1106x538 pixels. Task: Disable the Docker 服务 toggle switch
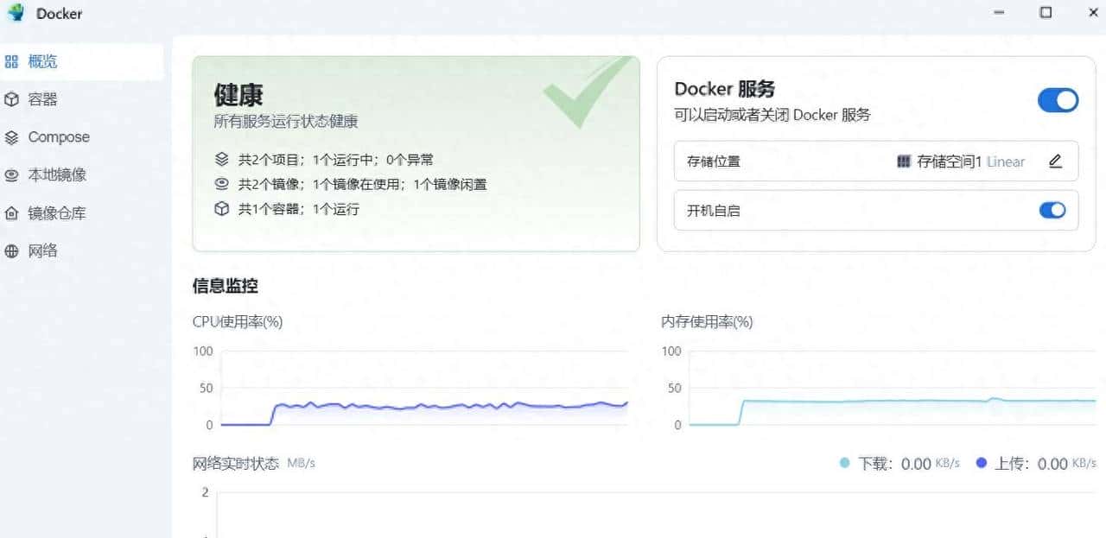pos(1058,100)
